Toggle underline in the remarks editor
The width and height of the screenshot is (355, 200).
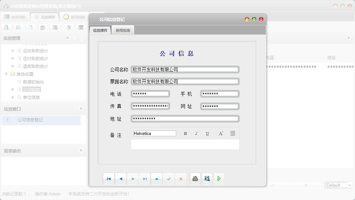[x=207, y=134]
